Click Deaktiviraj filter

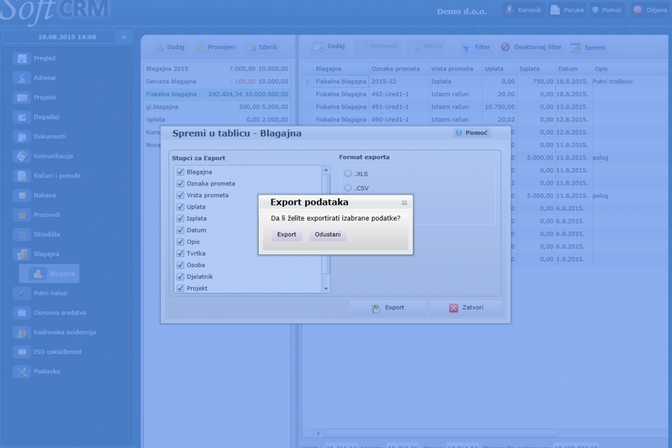point(531,48)
